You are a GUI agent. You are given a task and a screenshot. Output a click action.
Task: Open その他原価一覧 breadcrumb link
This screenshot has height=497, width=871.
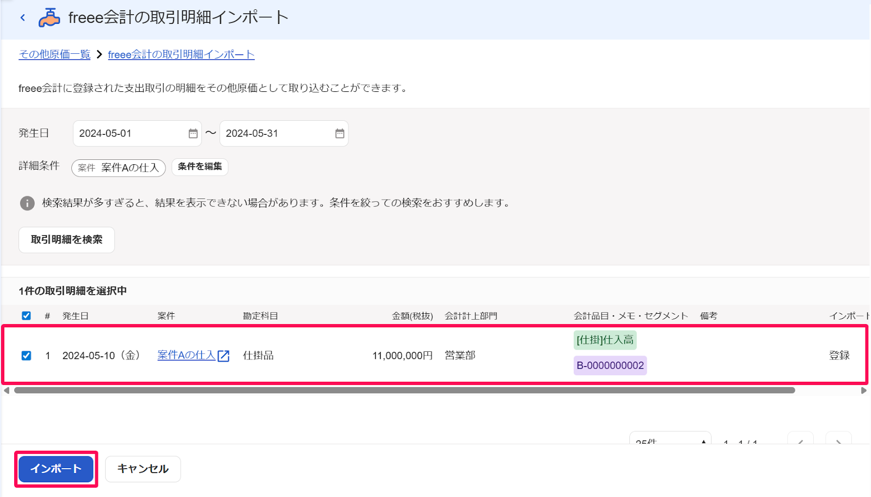pos(54,54)
